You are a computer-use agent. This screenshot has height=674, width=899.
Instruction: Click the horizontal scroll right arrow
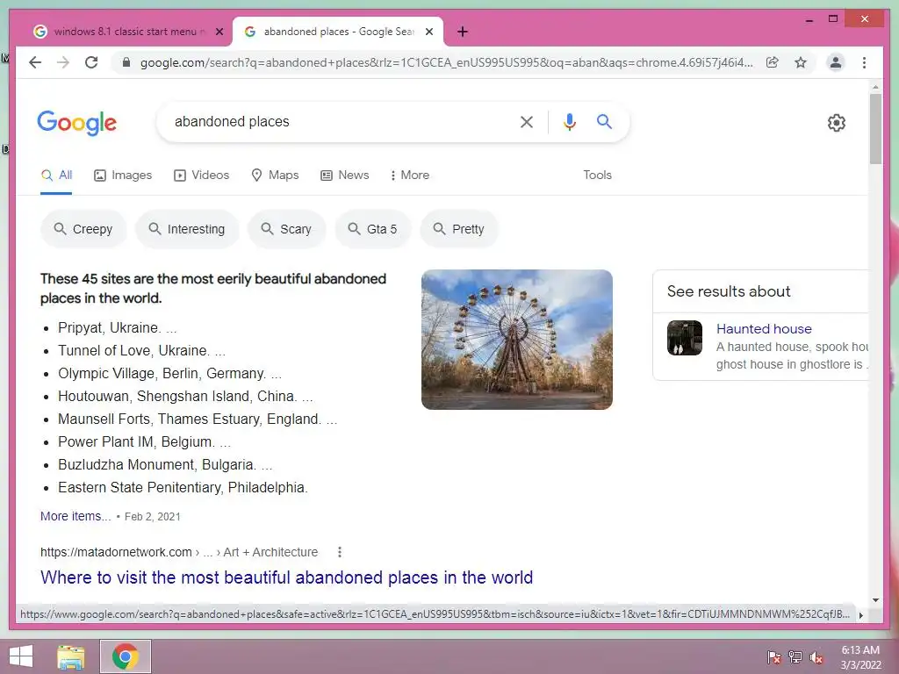pyautogui.click(x=861, y=615)
